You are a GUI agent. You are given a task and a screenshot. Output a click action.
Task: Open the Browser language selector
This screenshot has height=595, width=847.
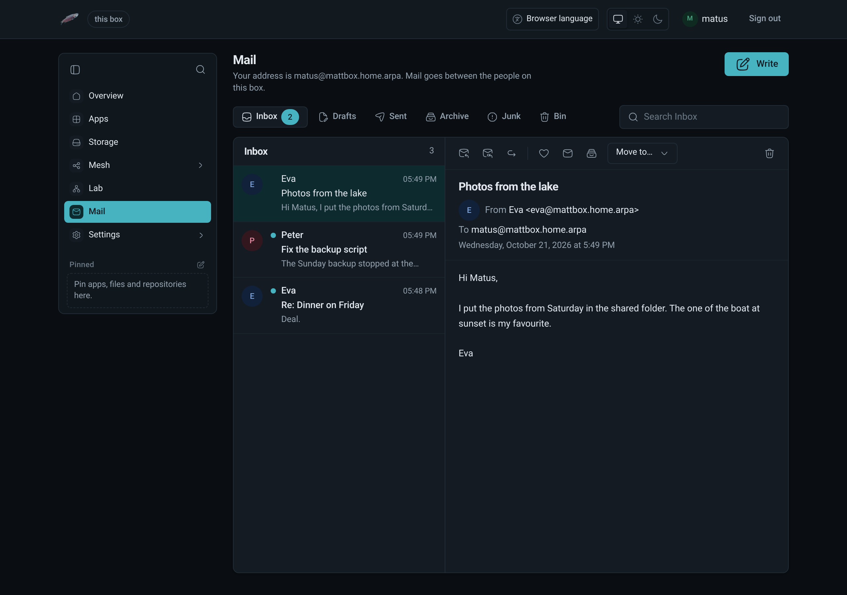coord(552,19)
